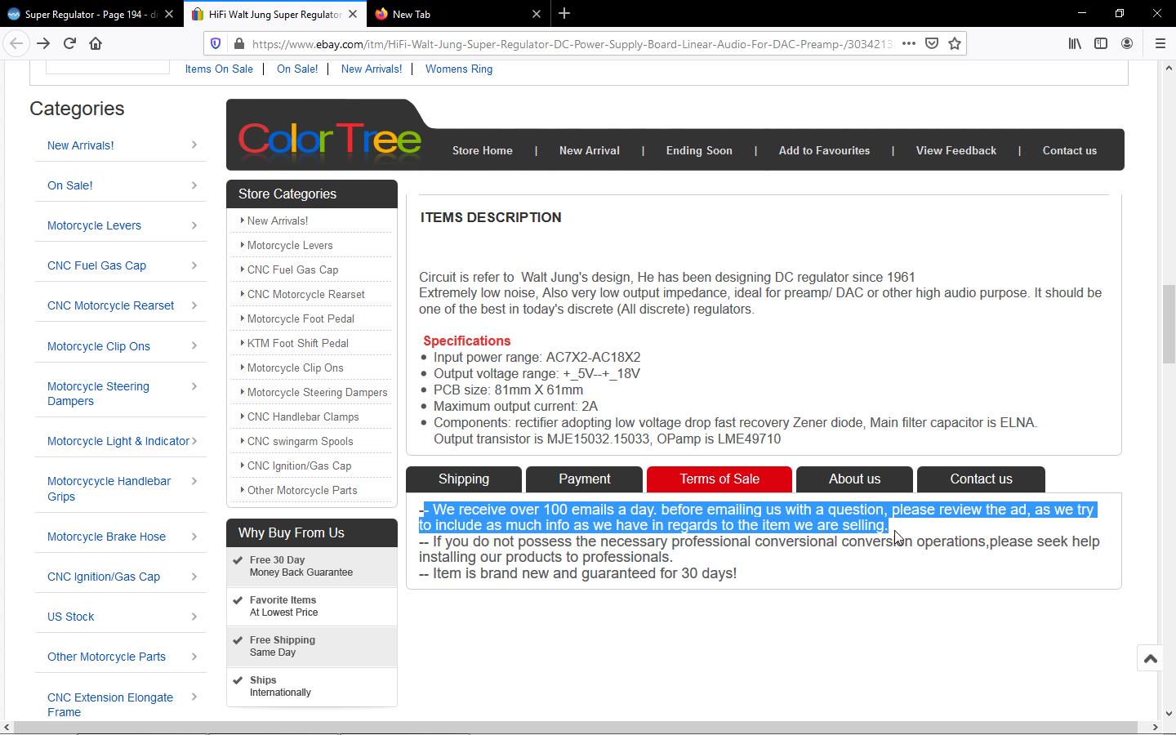The width and height of the screenshot is (1176, 735).
Task: Open Firefox account icon
Action: (x=1127, y=43)
